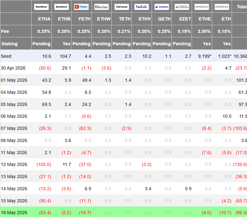Click ETHB seed value 104.7
The height and width of the screenshot is (217, 247).
point(65,56)
